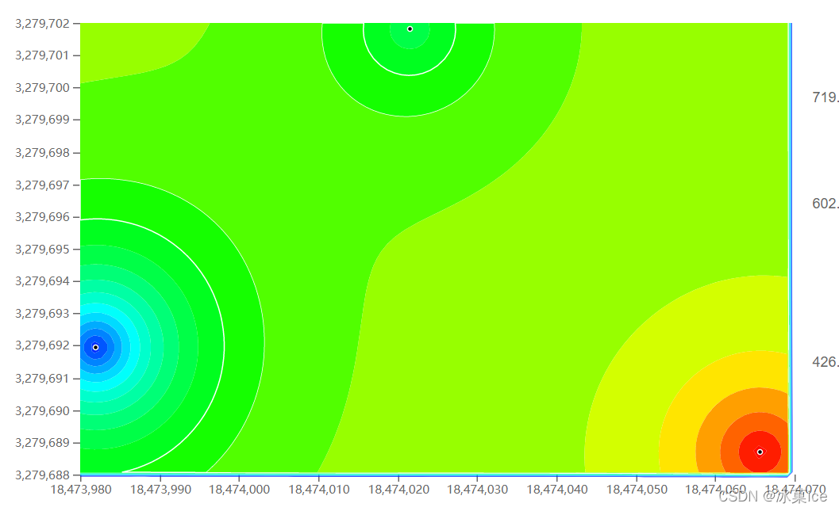
Task: Click the blue scrollbar on the right edge
Action: click(x=791, y=238)
